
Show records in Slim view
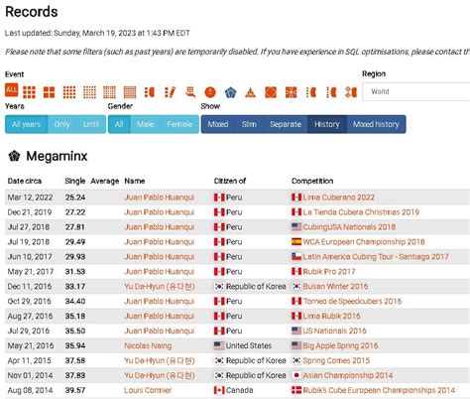point(249,124)
